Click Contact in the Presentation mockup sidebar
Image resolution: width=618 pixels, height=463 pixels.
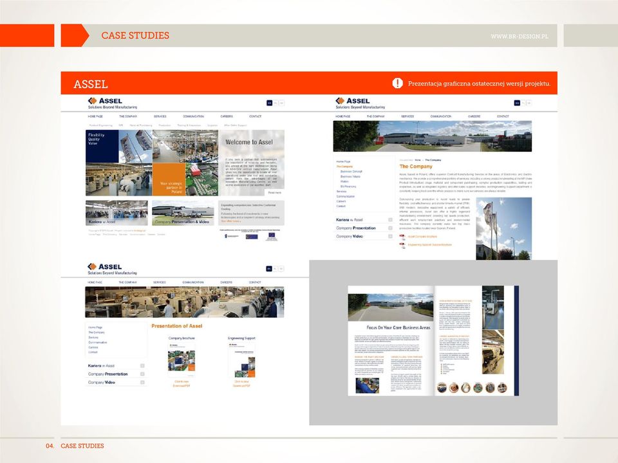(93, 352)
